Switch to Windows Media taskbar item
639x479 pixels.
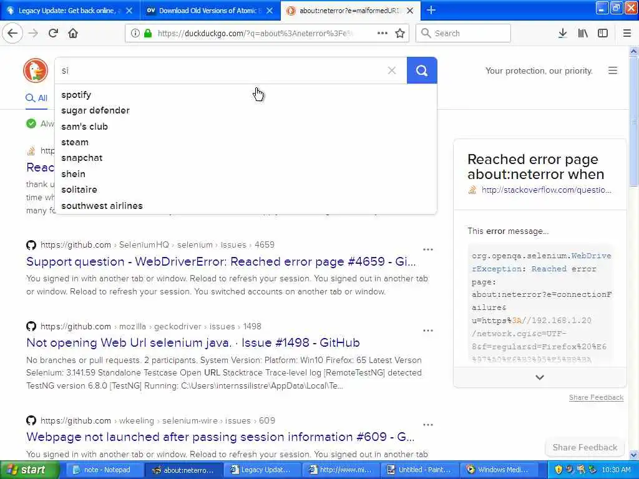499,470
